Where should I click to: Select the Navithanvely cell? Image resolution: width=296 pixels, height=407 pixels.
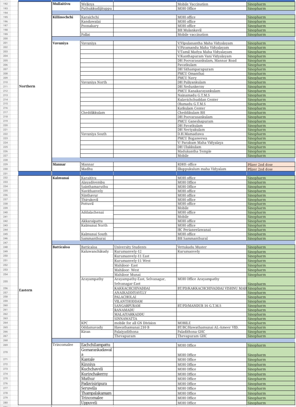[97, 191]
